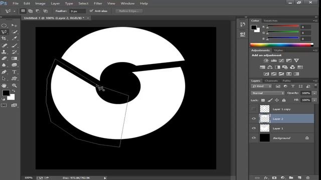Show the Layer 1 copy layer

[x=254, y=109]
